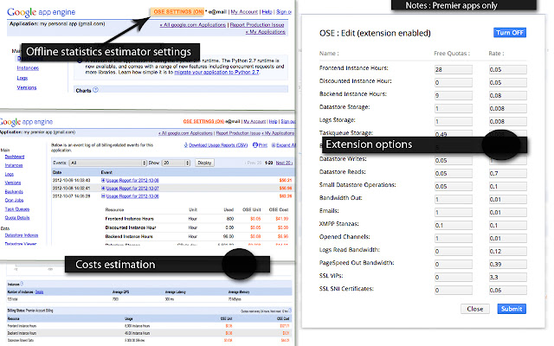554x346 pixels.
Task: Click Frontend Instance Hours rate field
Action: coord(508,69)
